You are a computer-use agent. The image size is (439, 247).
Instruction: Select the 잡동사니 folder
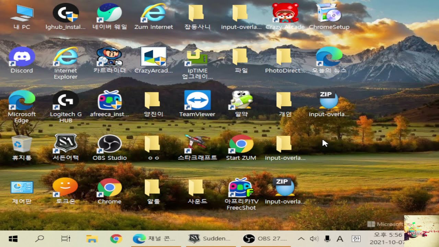coord(197,16)
